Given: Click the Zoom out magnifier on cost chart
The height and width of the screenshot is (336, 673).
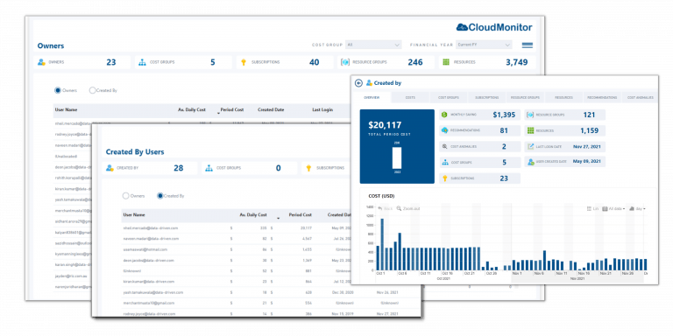Looking at the screenshot, I should click(x=400, y=208).
